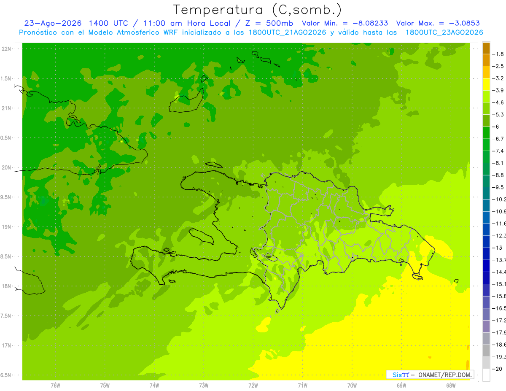The width and height of the screenshot is (506, 391).
Task: Click the title 'Temperatura (C,somb.)'
Action: click(257, 10)
